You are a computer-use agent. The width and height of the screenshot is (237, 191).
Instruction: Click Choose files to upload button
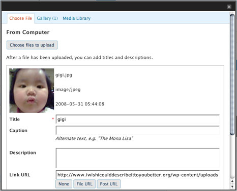[x=32, y=45]
